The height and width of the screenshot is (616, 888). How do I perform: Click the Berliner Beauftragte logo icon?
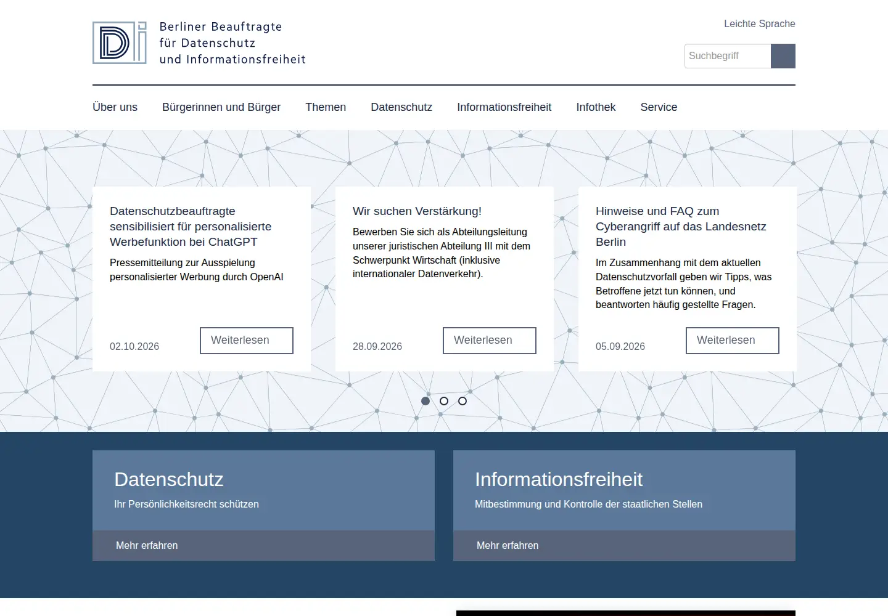(120, 43)
